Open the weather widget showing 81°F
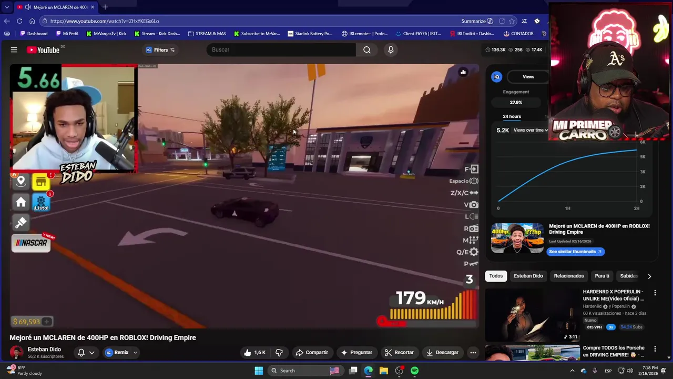 [x=24, y=371]
